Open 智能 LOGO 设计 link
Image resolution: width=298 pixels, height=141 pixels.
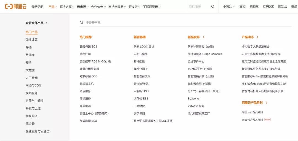(x=144, y=47)
